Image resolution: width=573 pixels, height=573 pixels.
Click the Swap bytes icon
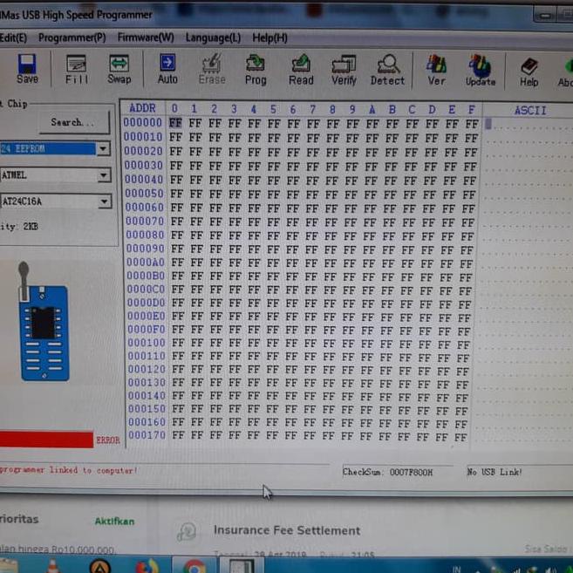pyautogui.click(x=119, y=69)
